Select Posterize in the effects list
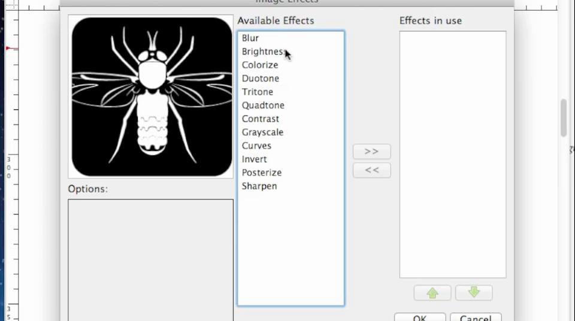575x321 pixels. coord(262,172)
